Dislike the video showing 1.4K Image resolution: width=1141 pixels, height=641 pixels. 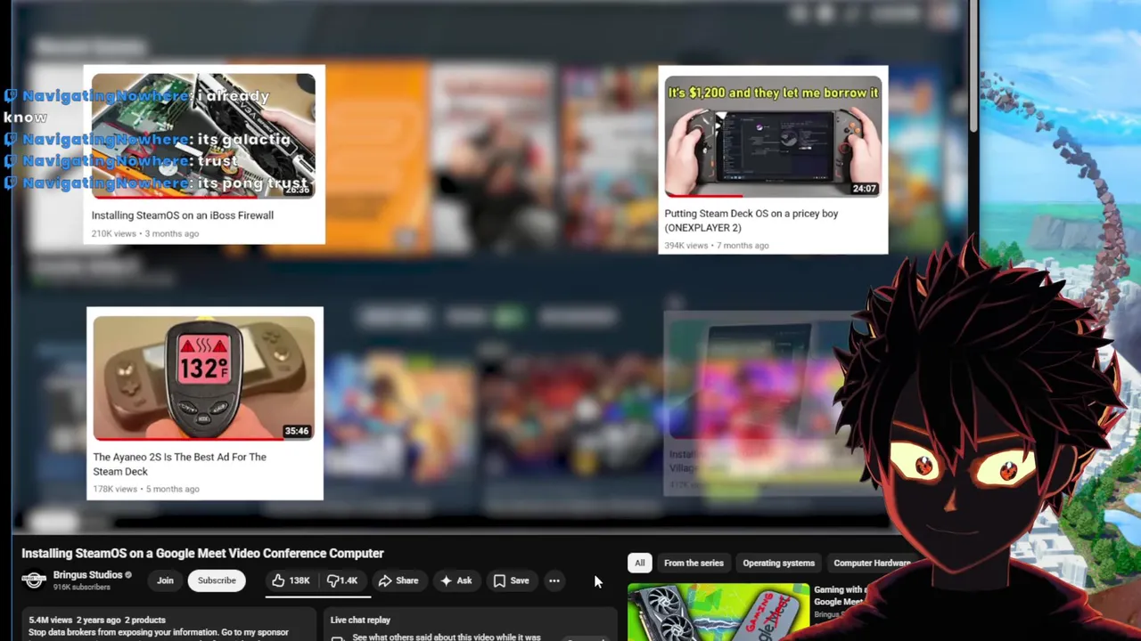[342, 580]
